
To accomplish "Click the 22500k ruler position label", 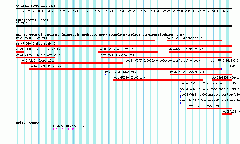I will coord(178,11).
